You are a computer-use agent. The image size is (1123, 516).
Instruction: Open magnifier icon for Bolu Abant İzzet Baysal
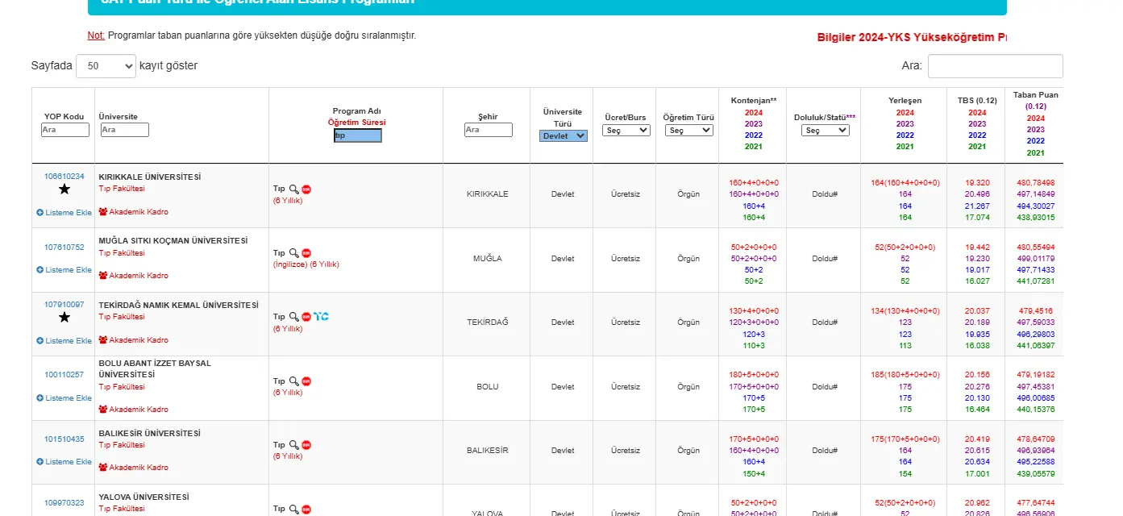click(294, 381)
